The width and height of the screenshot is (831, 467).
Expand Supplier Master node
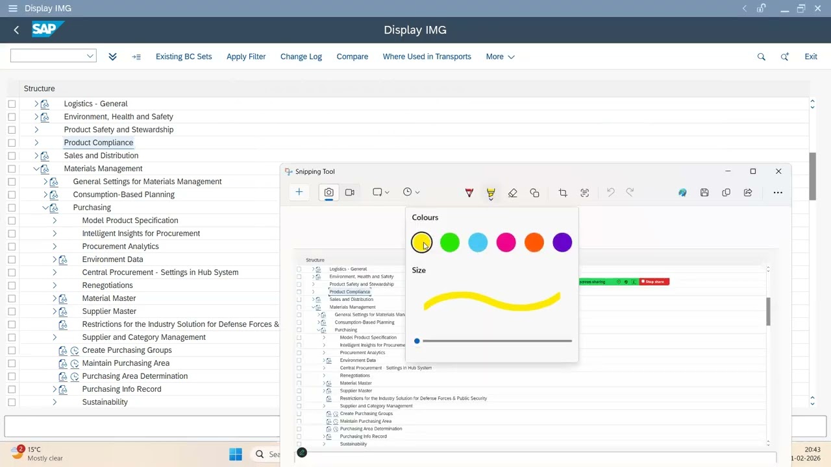[55, 311]
